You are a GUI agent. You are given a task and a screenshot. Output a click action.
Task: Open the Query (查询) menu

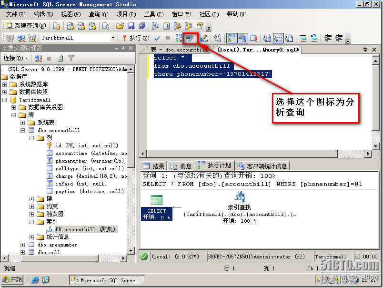99,14
